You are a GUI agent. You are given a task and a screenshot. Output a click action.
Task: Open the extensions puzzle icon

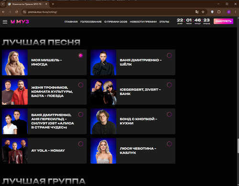(x=219, y=12)
